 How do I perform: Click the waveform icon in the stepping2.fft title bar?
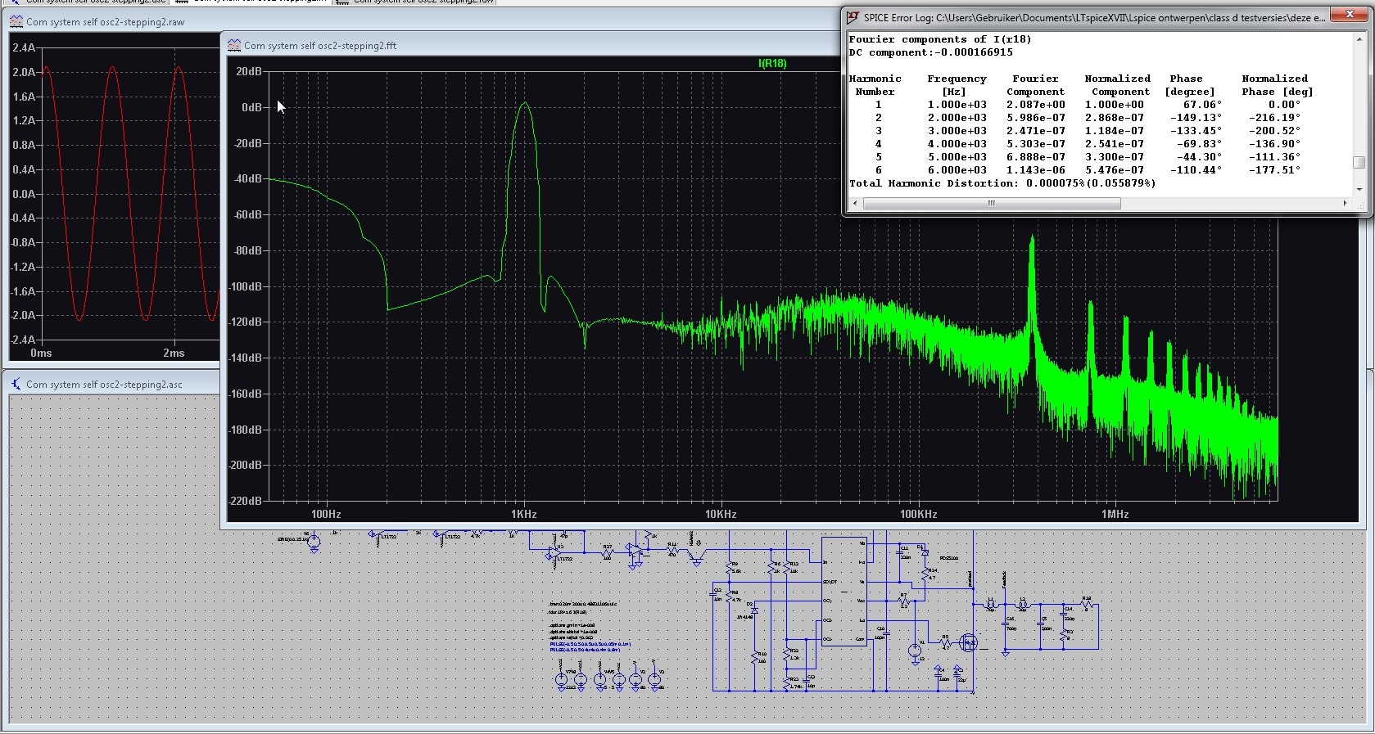pyautogui.click(x=233, y=46)
